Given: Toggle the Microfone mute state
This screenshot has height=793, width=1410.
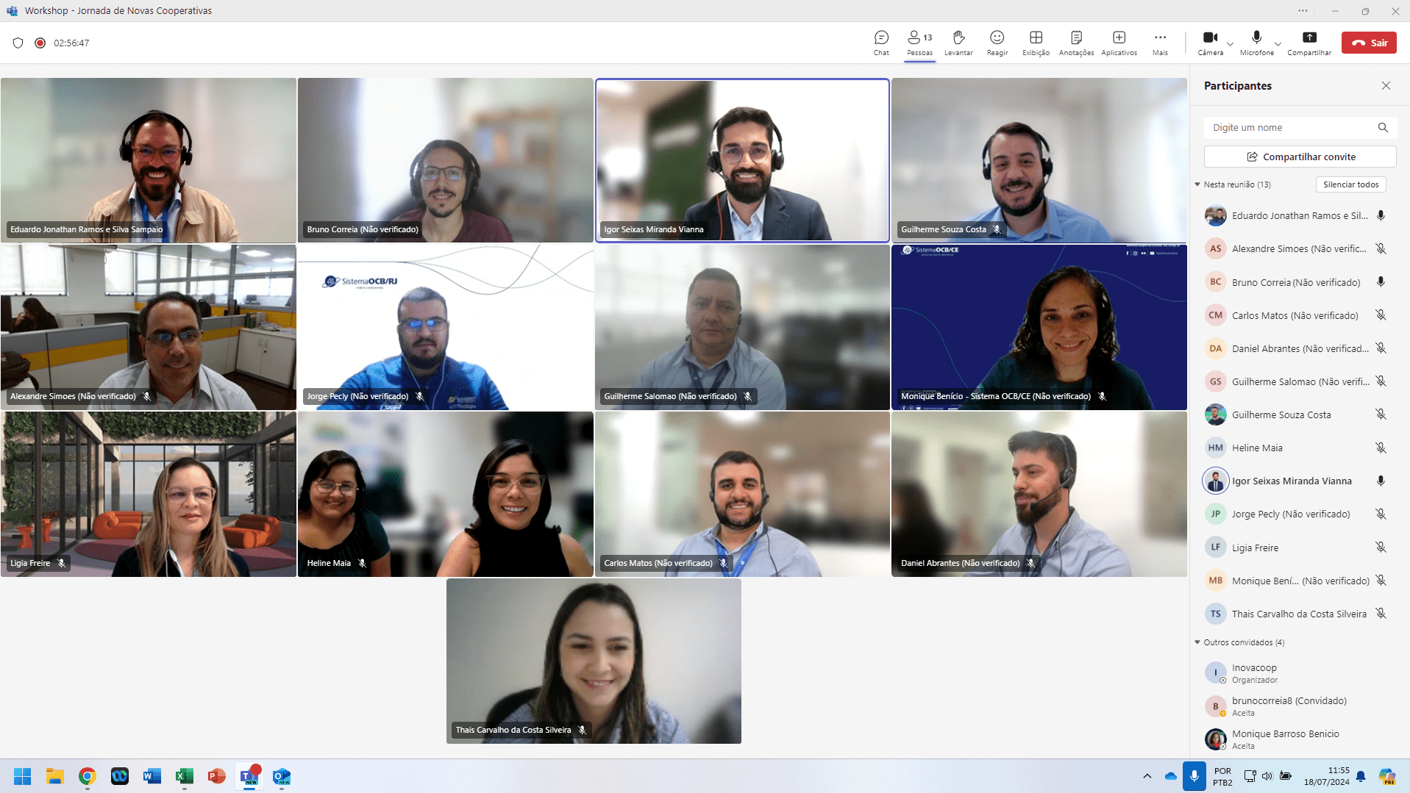Looking at the screenshot, I should [x=1256, y=43].
